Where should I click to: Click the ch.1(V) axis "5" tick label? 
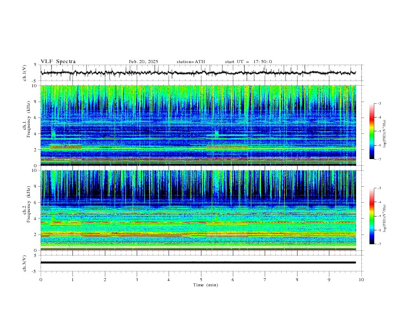(x=35, y=65)
